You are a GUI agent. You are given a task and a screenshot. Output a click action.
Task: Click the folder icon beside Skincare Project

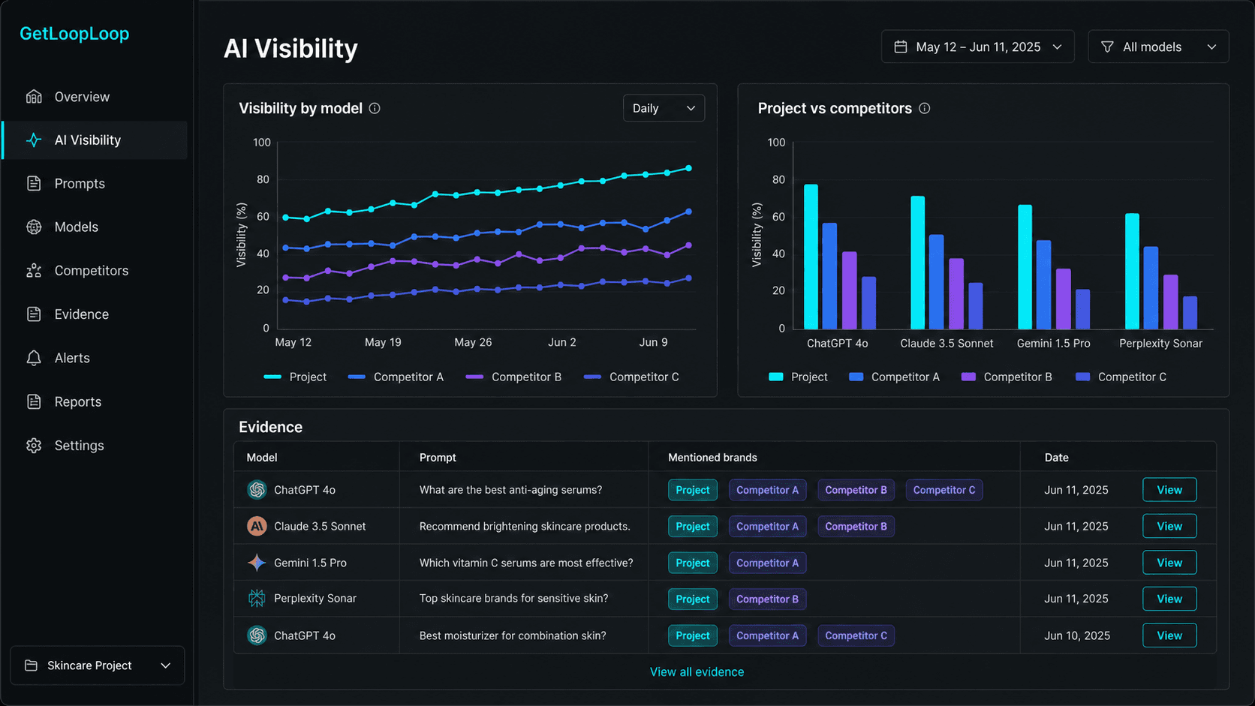pos(31,665)
